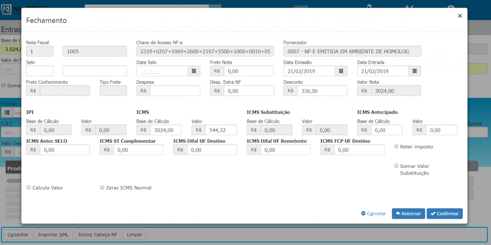491x245 pixels.
Task: Open the Data Emissão calendar icon
Action: click(340, 71)
